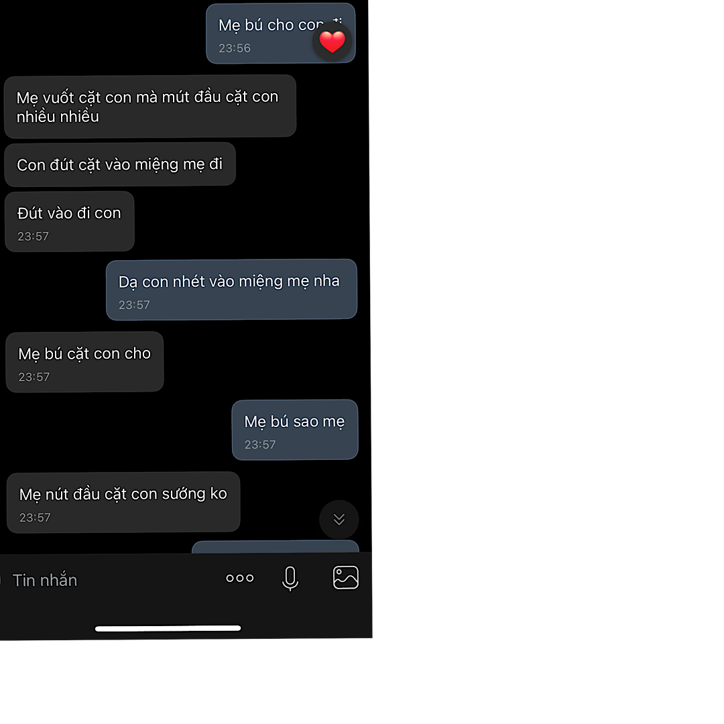Open the image gallery picker icon
724x724 pixels.
click(x=346, y=577)
